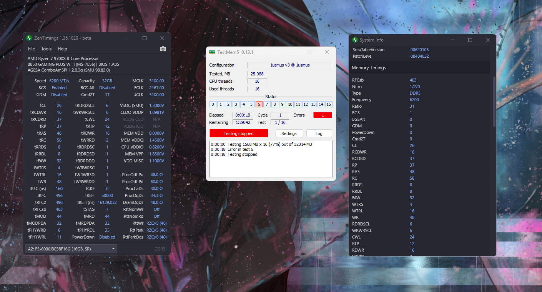Image resolution: width=542 pixels, height=292 pixels.
Task: Click DDR5 label beside module dropdown
Action: click(x=160, y=249)
